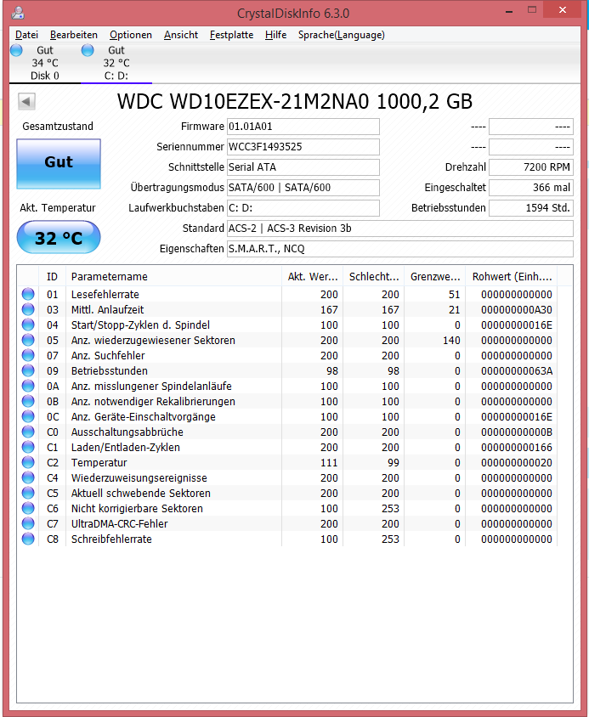Click the Rohwert column header
589x717 pixels.
[x=512, y=277]
